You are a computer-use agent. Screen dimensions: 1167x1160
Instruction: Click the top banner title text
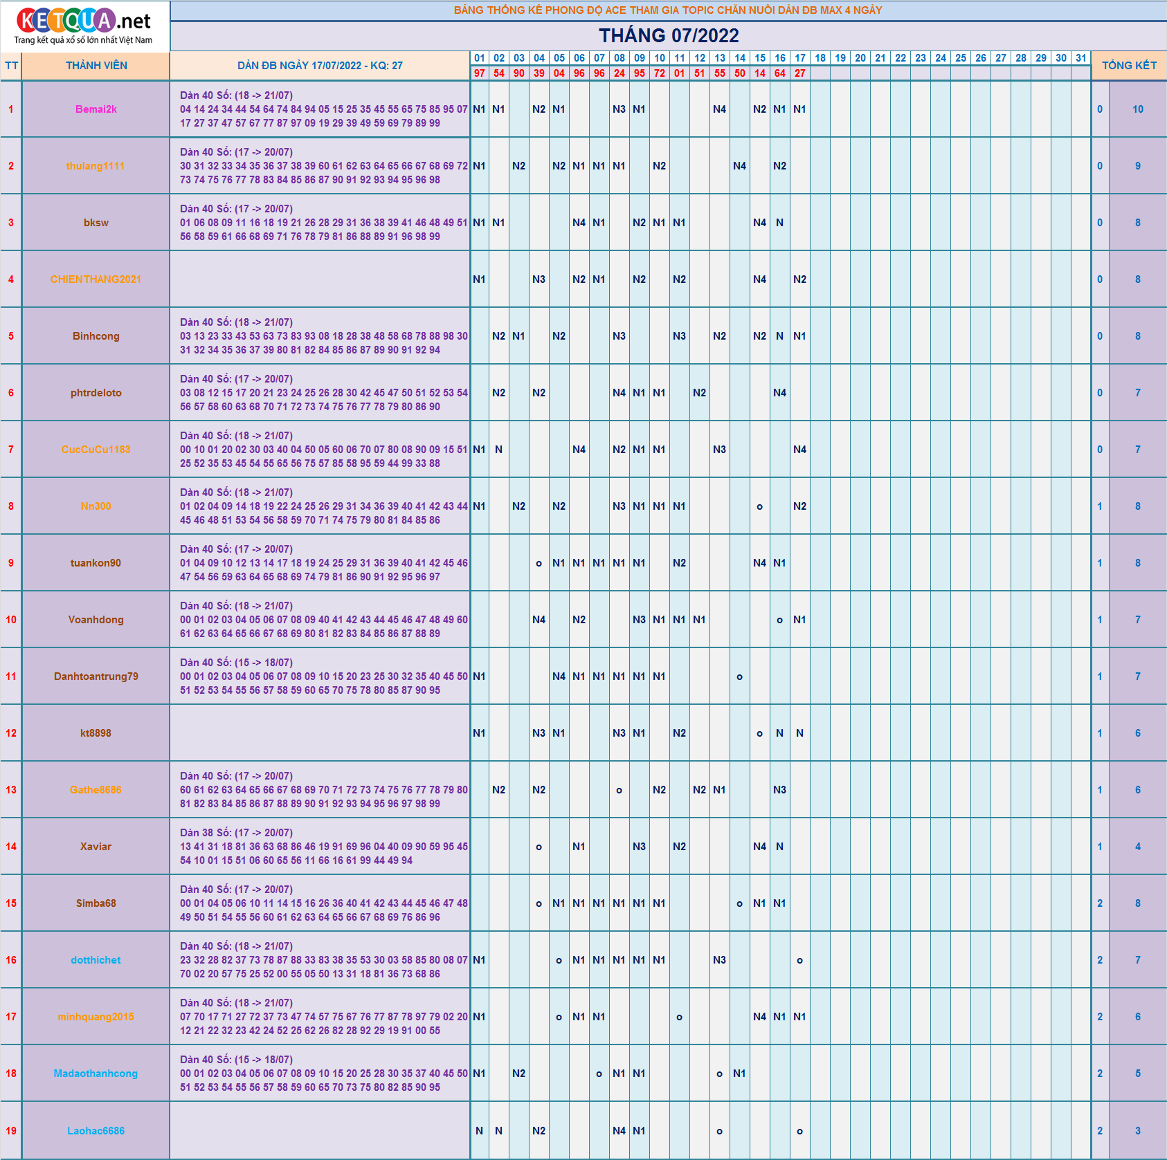click(x=668, y=10)
